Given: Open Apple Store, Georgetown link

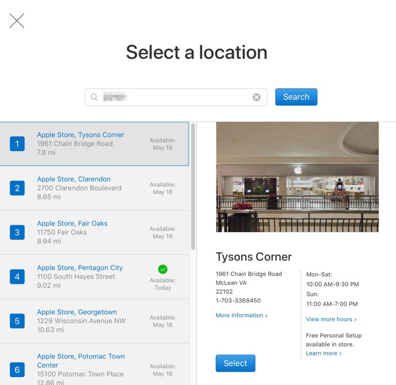Looking at the screenshot, I should coord(77,312).
